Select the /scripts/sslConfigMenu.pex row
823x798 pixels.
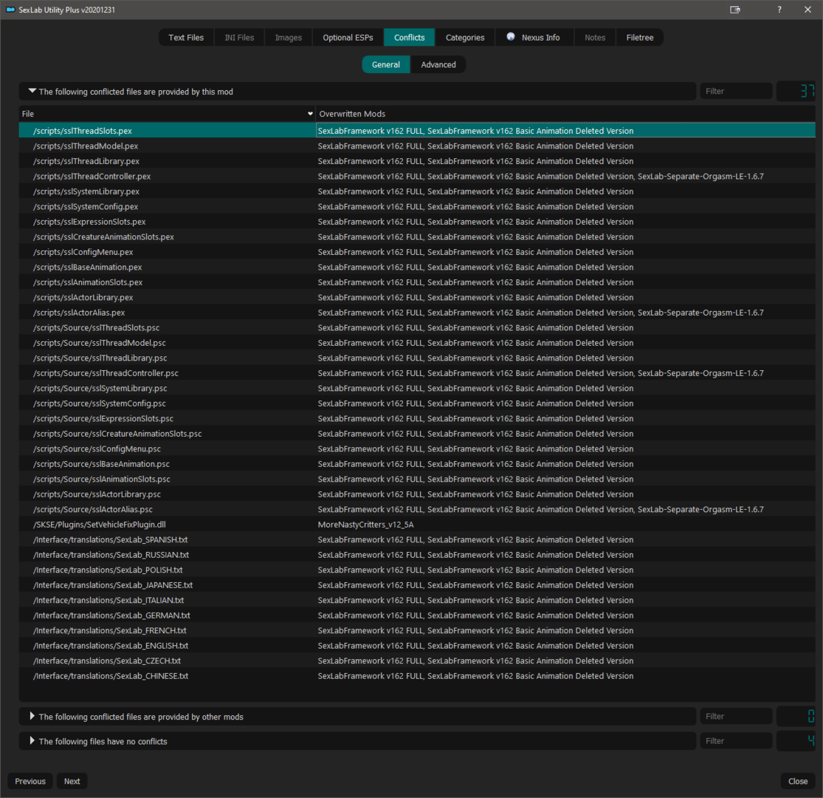417,252
